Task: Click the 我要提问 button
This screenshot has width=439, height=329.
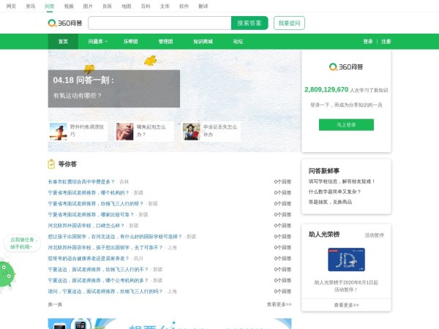Action: pyautogui.click(x=289, y=23)
